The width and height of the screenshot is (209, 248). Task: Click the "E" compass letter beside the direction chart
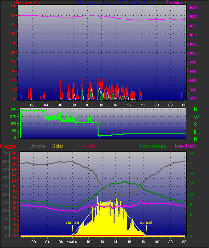[196, 132]
